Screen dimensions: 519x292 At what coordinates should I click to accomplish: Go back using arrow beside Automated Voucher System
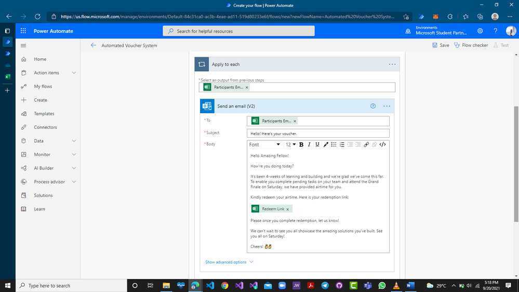pos(94,45)
